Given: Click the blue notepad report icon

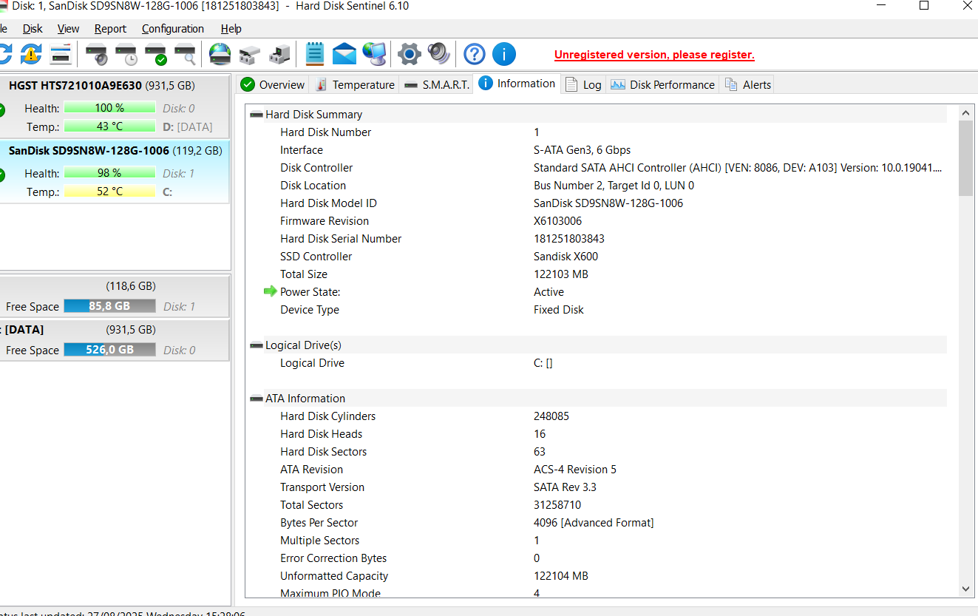Looking at the screenshot, I should [315, 54].
